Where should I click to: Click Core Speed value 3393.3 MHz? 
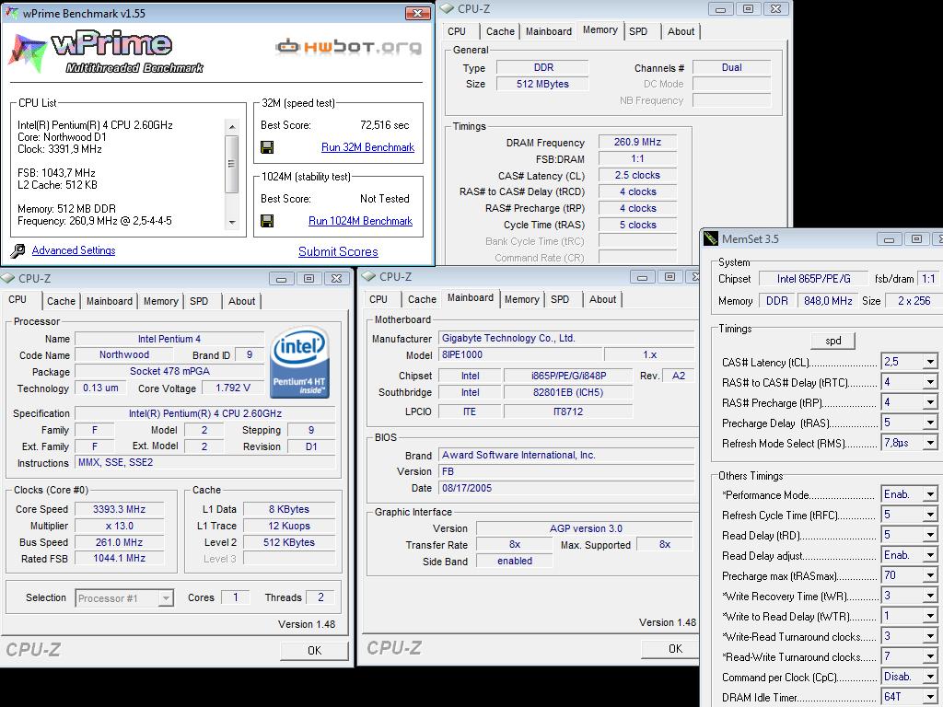pos(119,509)
